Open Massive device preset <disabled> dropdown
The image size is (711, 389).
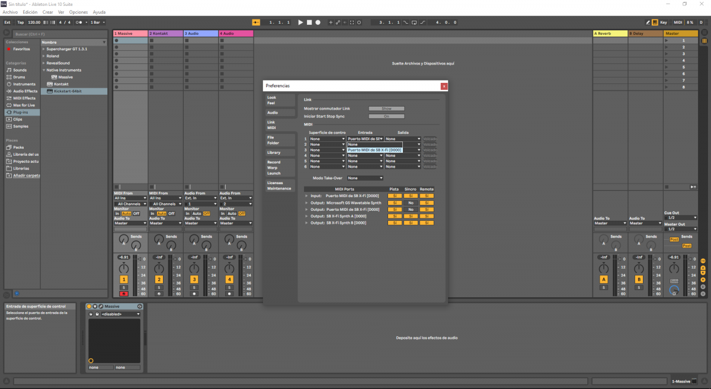click(120, 314)
